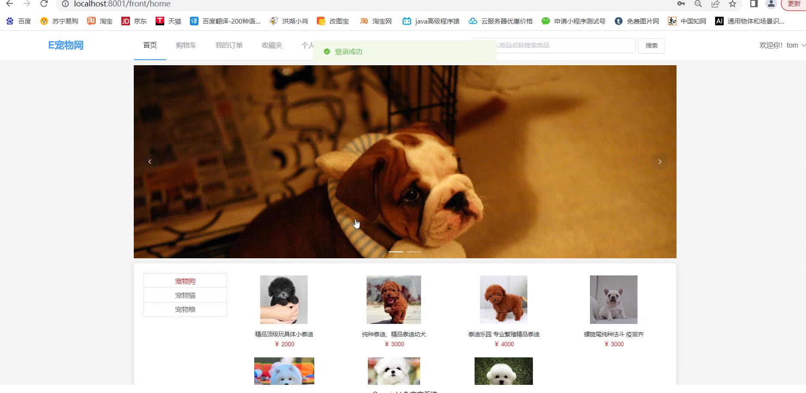
Task: Select the 宠物粮 category
Action: [x=185, y=309]
